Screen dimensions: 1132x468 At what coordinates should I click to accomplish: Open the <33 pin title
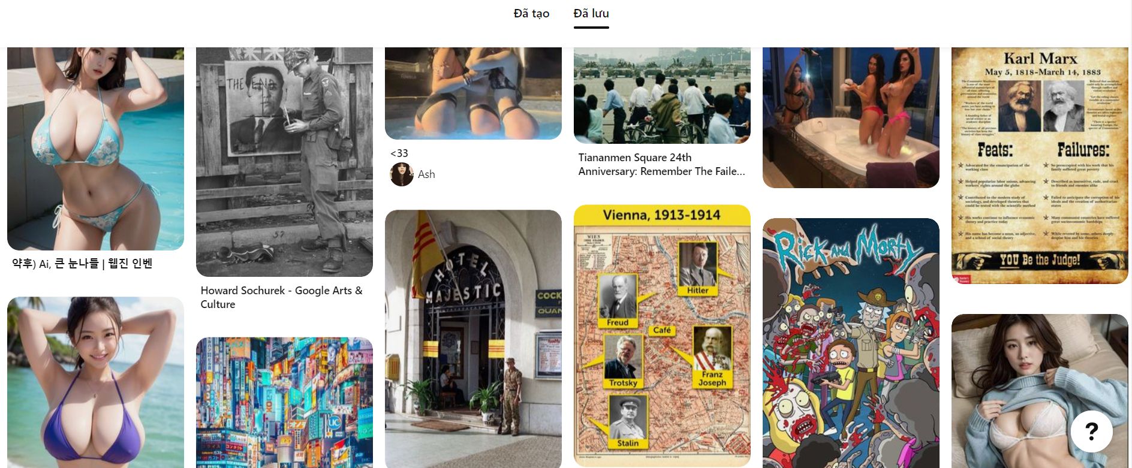(x=399, y=153)
